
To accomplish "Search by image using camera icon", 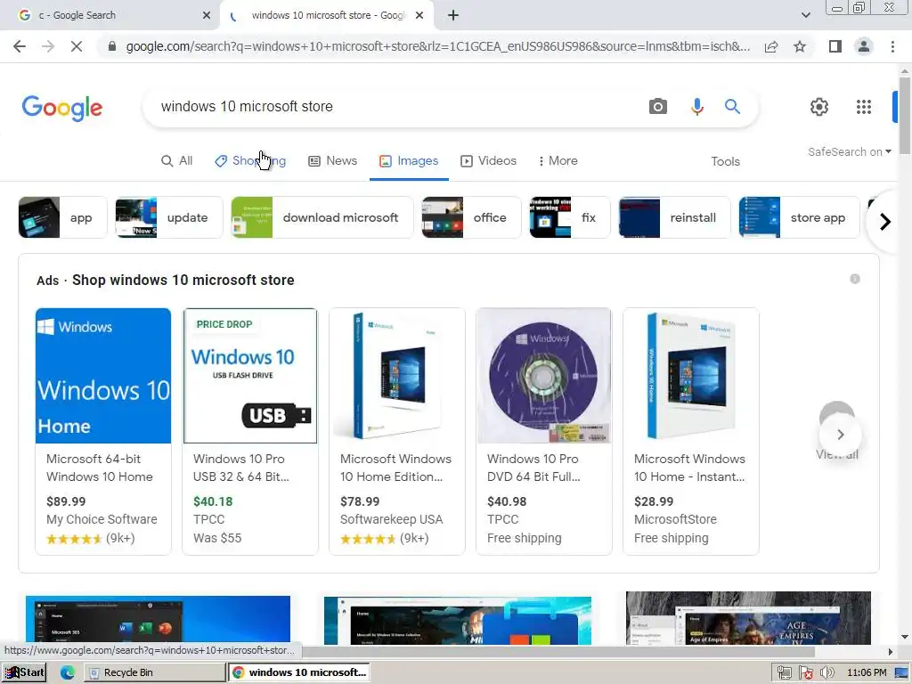I will 658,107.
